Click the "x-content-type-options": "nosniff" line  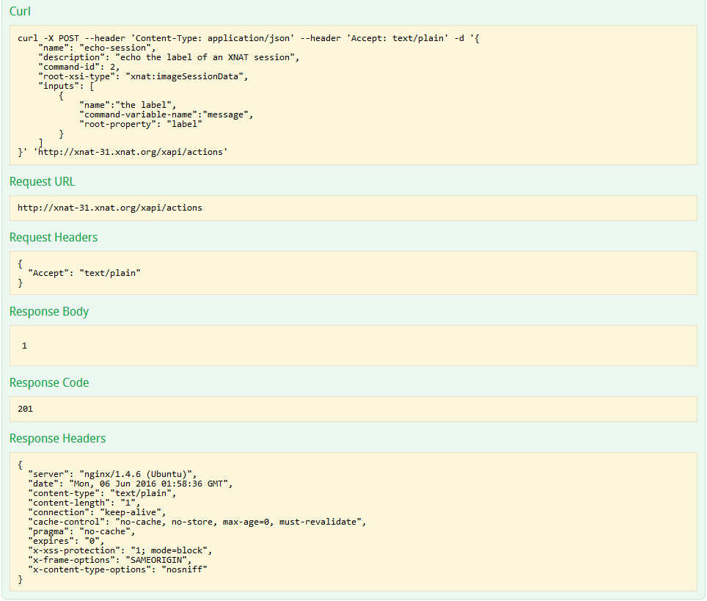[x=117, y=569]
